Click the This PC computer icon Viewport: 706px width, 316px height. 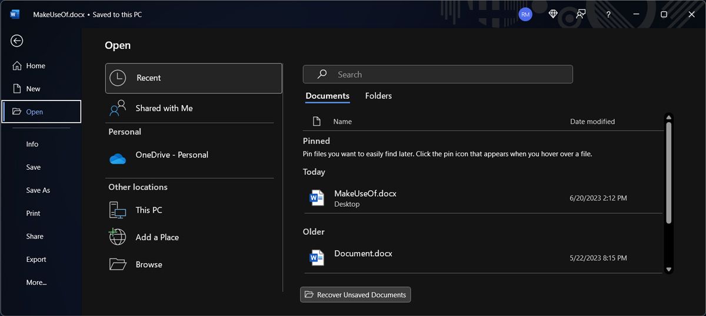(118, 210)
